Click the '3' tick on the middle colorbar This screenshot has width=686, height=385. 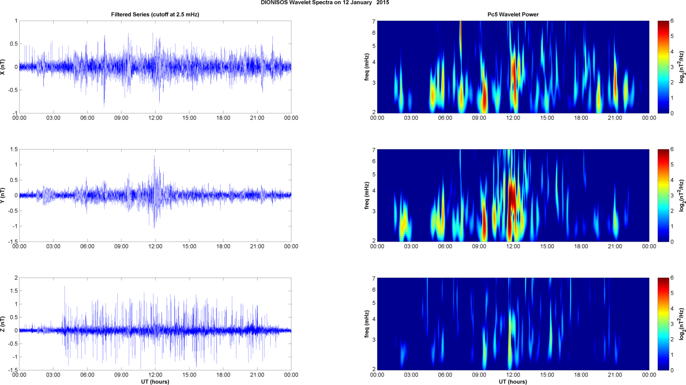pos(672,195)
